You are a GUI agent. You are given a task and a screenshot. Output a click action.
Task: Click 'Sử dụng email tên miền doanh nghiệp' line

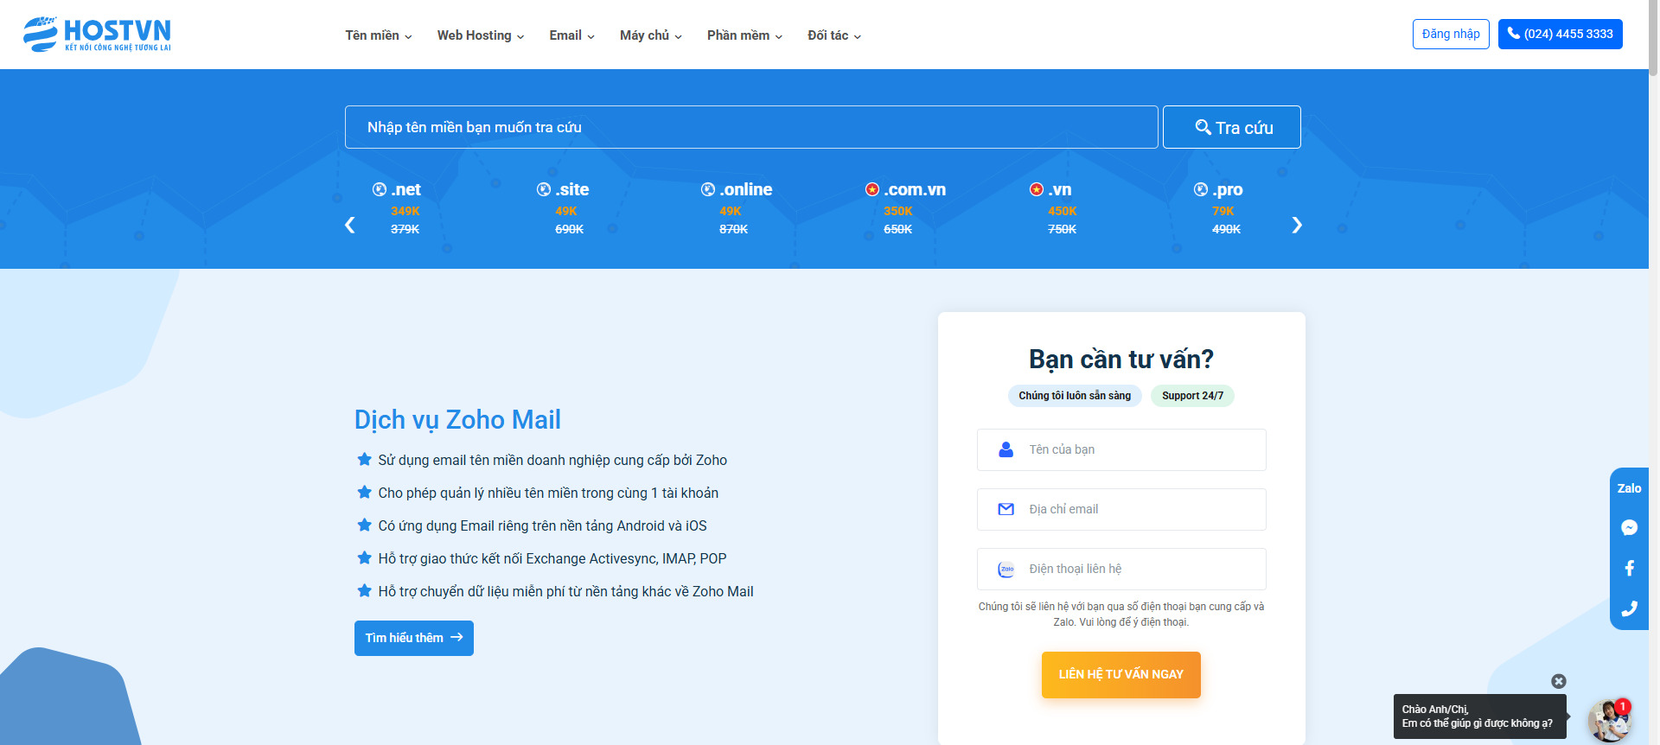click(552, 460)
